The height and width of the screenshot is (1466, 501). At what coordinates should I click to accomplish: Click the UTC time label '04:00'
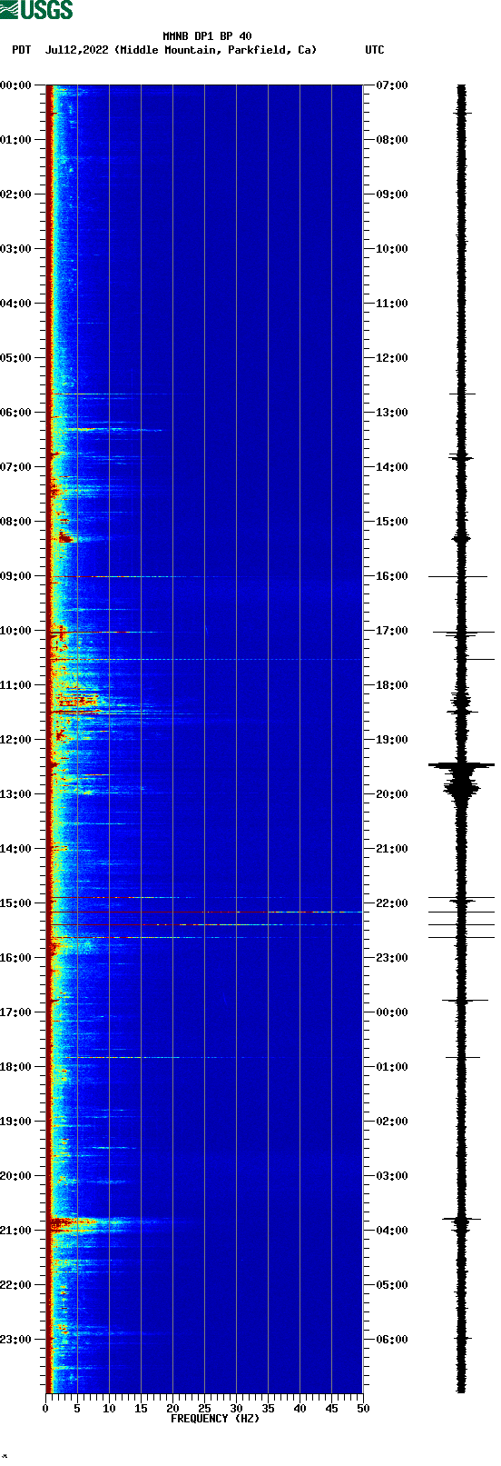[x=392, y=1231]
